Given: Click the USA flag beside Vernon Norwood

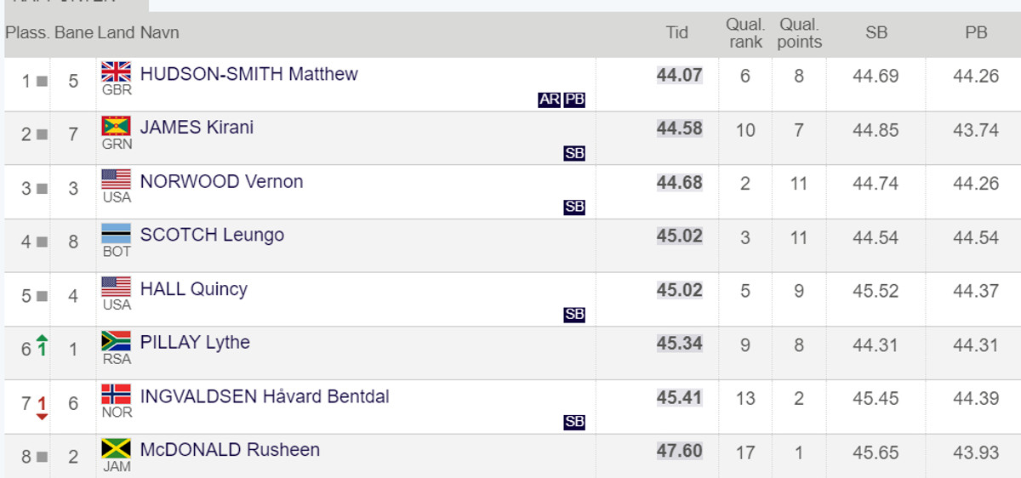Looking at the screenshot, I should [x=116, y=179].
